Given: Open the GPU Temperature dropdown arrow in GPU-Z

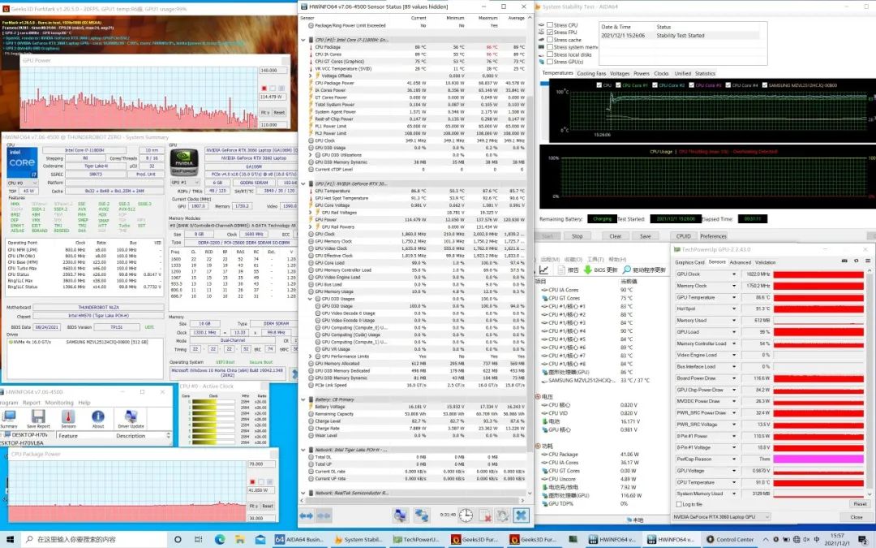Looking at the screenshot, I should point(734,297).
